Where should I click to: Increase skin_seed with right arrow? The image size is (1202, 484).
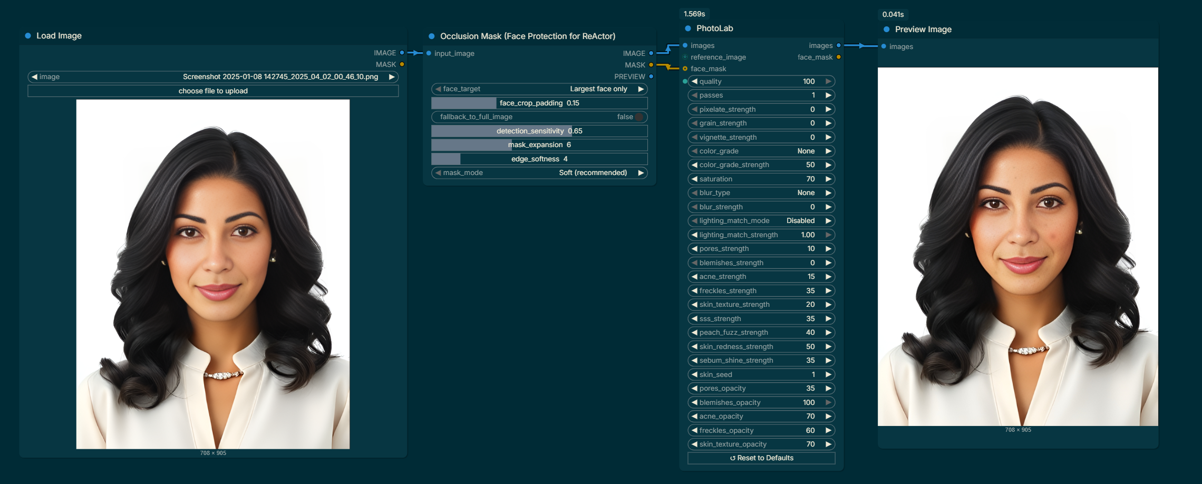828,375
